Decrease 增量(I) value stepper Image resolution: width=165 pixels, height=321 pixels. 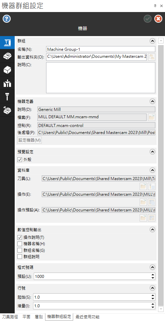click(x=153, y=308)
